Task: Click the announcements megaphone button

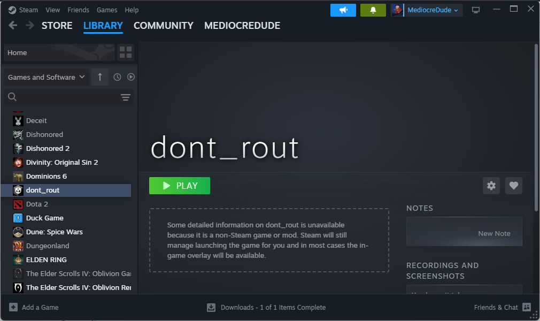Action: [x=343, y=10]
